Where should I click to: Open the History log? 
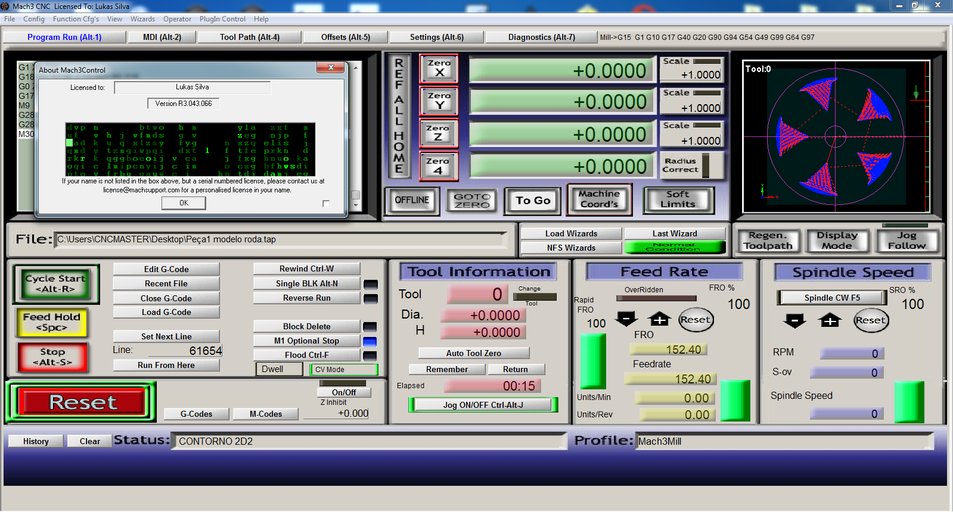tap(36, 441)
